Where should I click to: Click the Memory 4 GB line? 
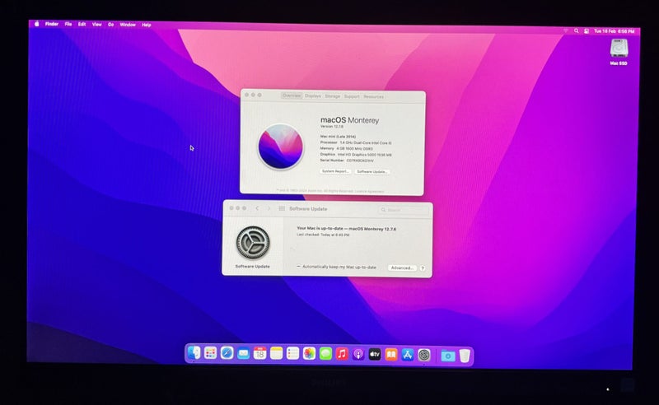point(346,148)
